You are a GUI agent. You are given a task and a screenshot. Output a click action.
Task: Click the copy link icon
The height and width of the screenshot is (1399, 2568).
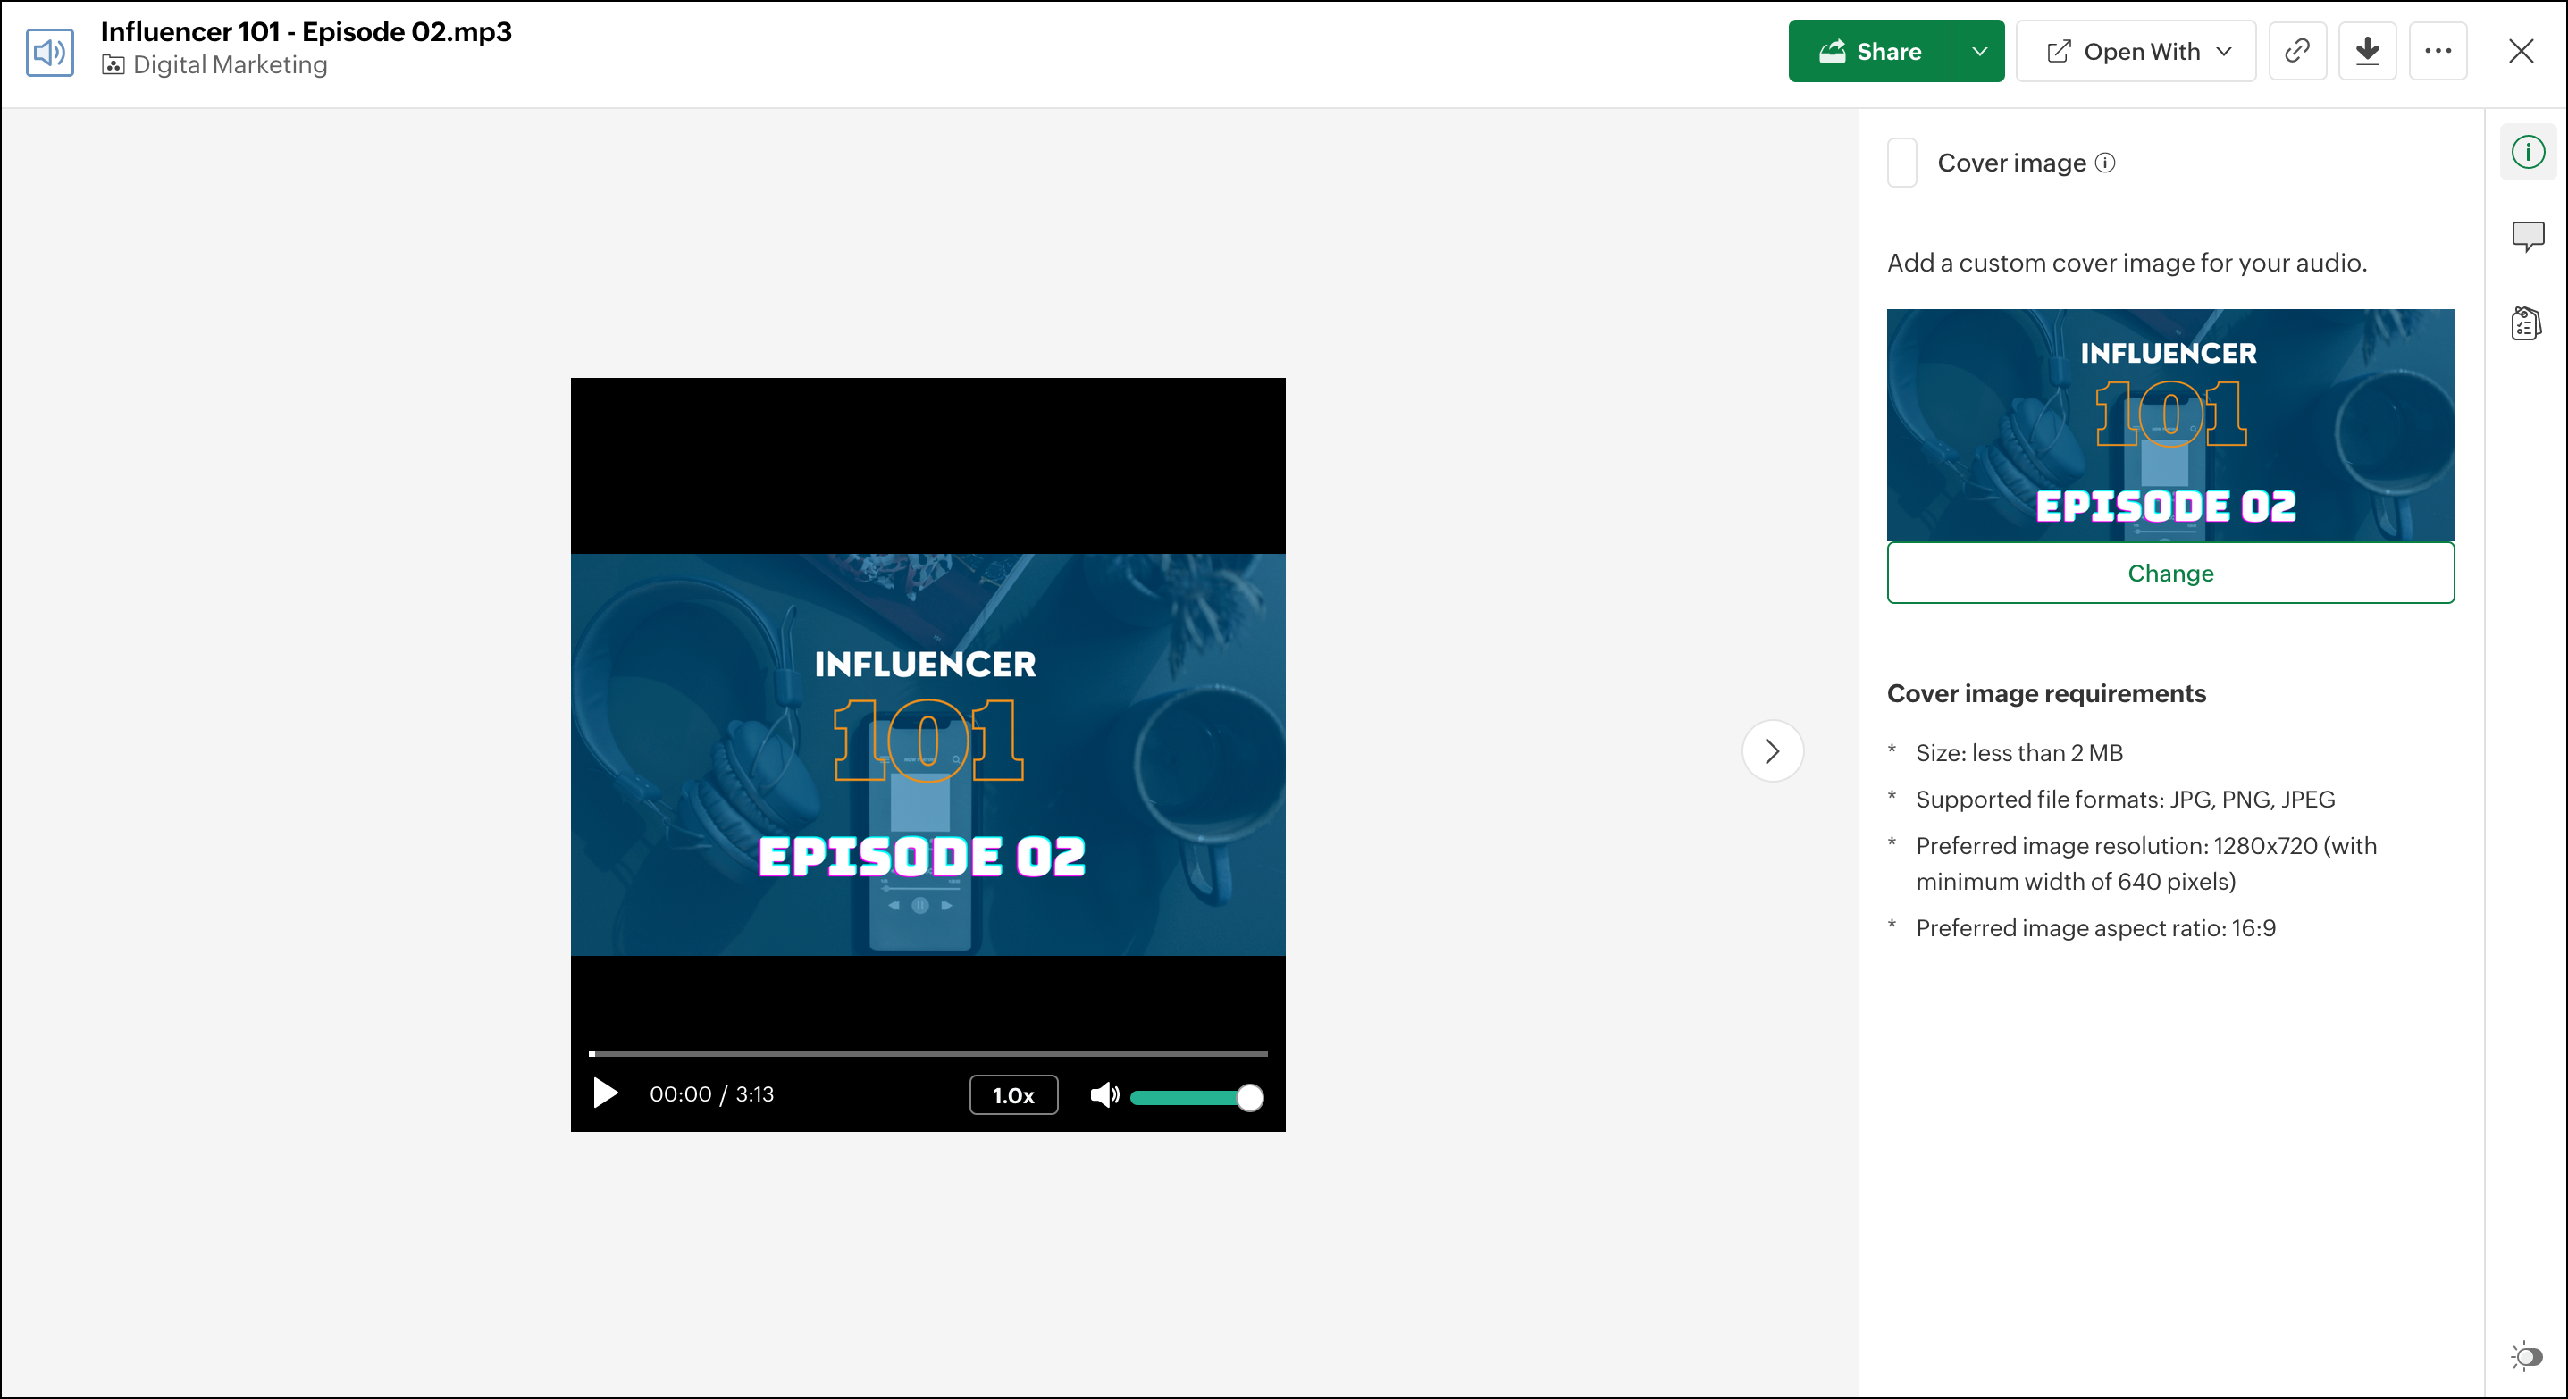pyautogui.click(x=2295, y=51)
